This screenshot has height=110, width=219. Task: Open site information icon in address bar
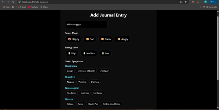pyautogui.click(x=20, y=2)
